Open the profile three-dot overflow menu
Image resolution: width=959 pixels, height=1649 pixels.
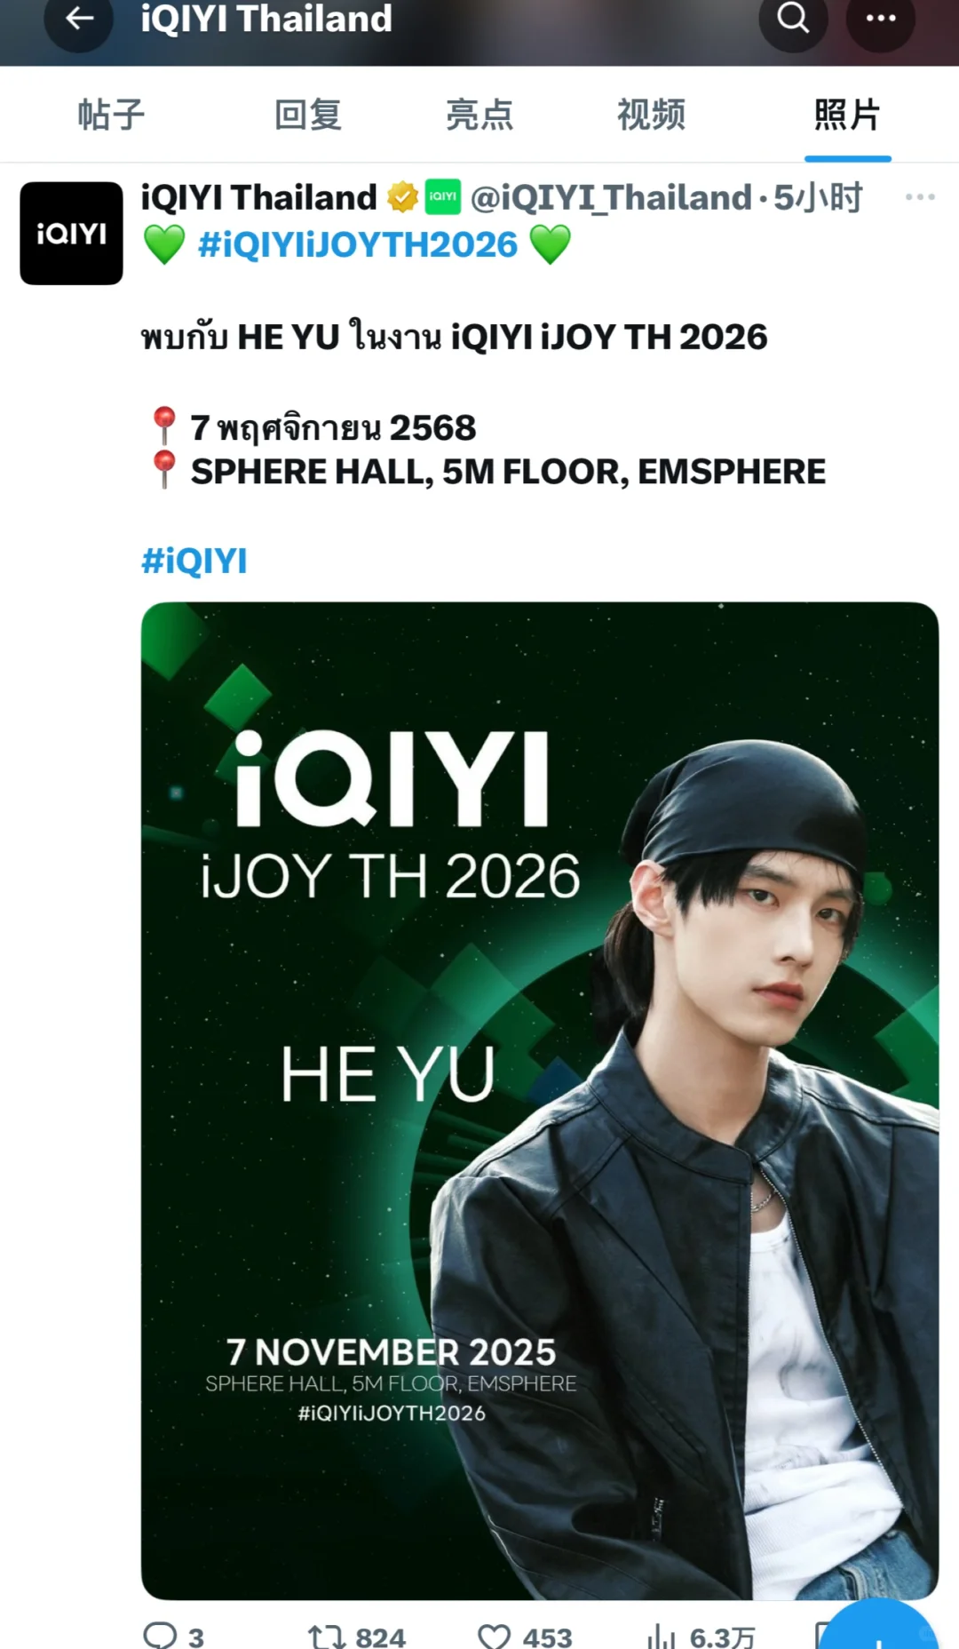(x=880, y=19)
